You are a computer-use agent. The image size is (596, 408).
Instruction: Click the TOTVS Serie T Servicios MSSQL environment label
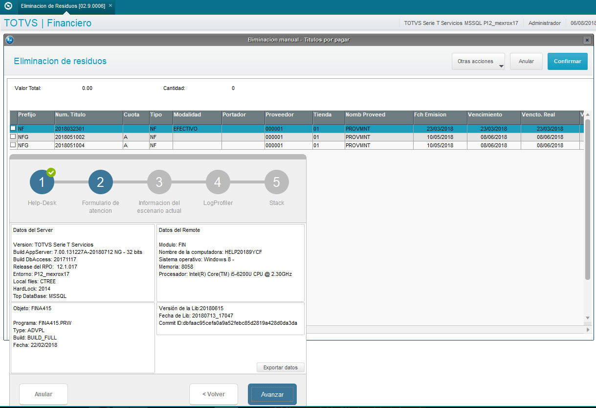pos(461,23)
